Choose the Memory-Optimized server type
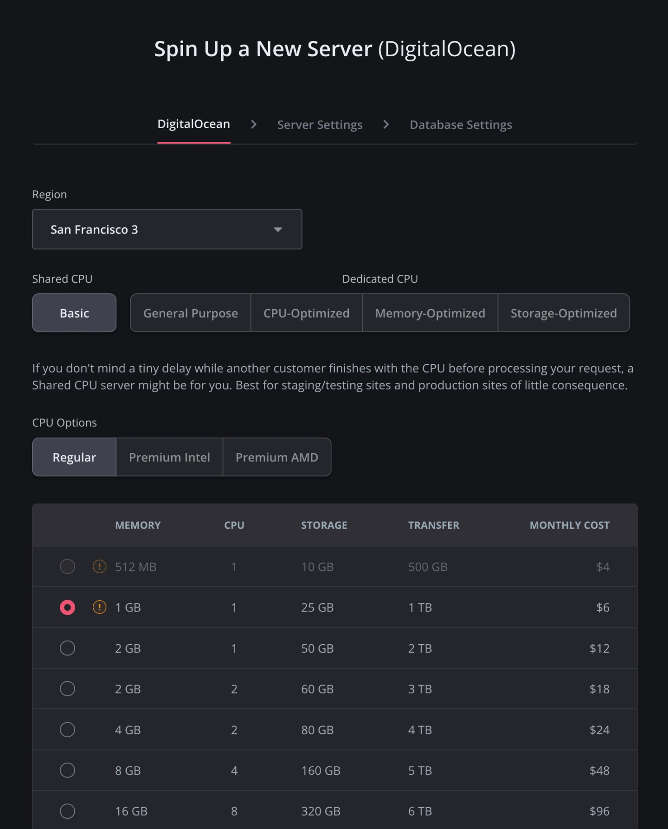 click(x=430, y=313)
